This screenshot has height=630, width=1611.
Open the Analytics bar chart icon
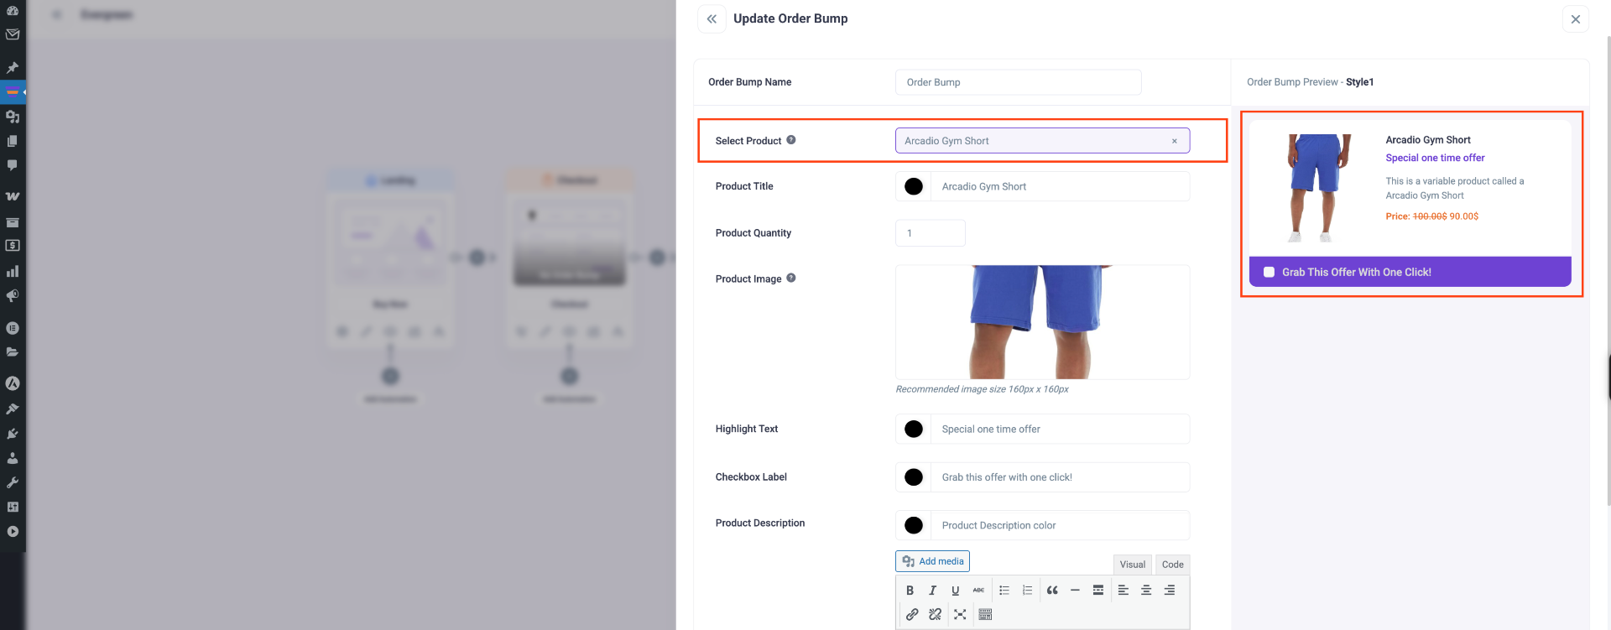[13, 271]
